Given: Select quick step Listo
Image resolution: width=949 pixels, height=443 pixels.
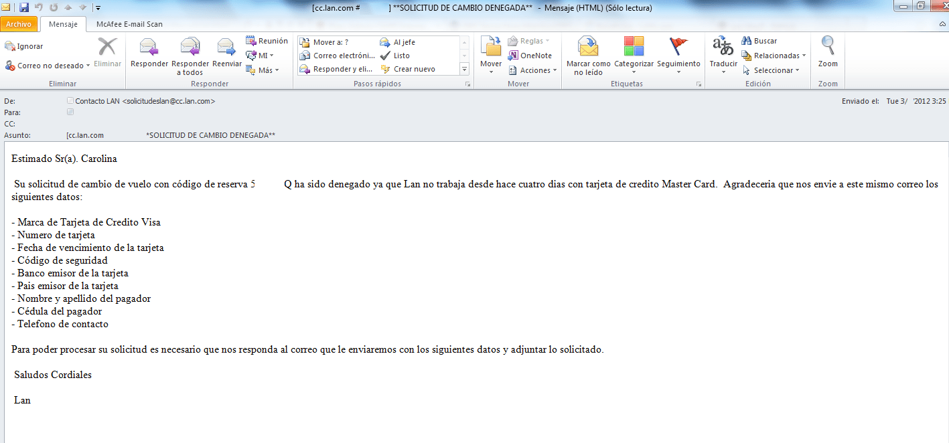Looking at the screenshot, I should point(395,56).
